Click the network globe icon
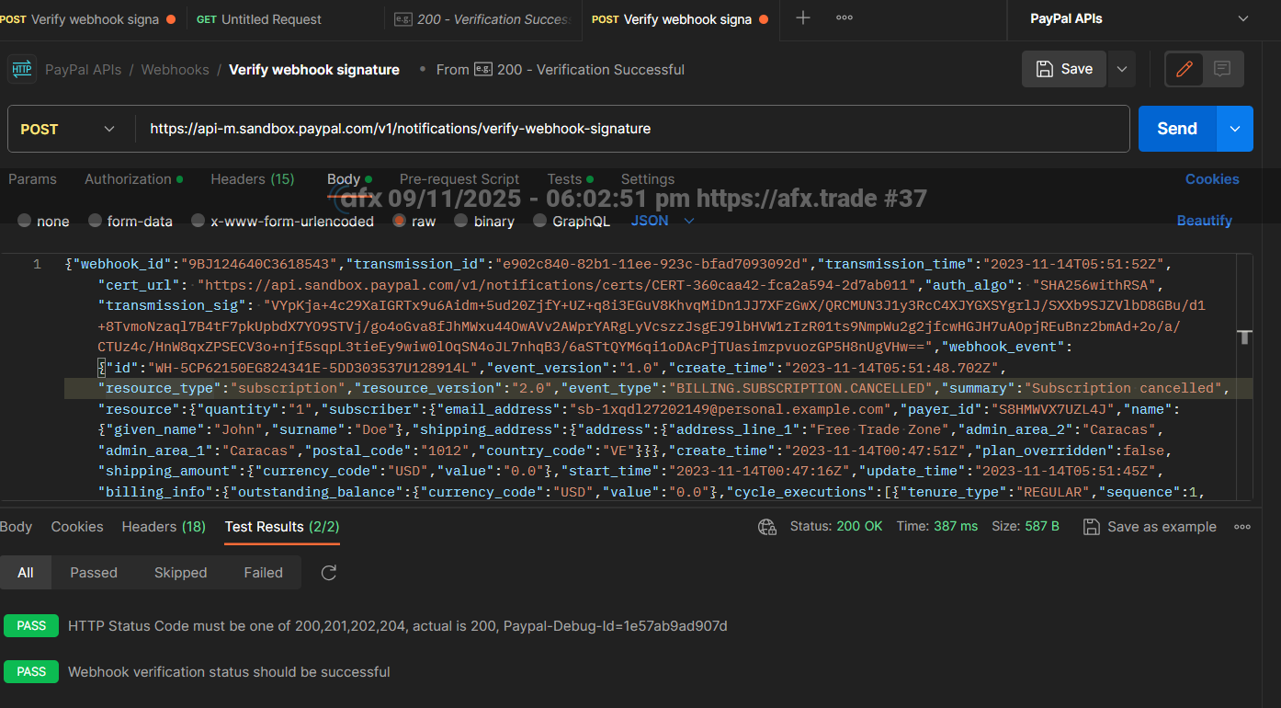This screenshot has height=708, width=1281. (x=766, y=527)
